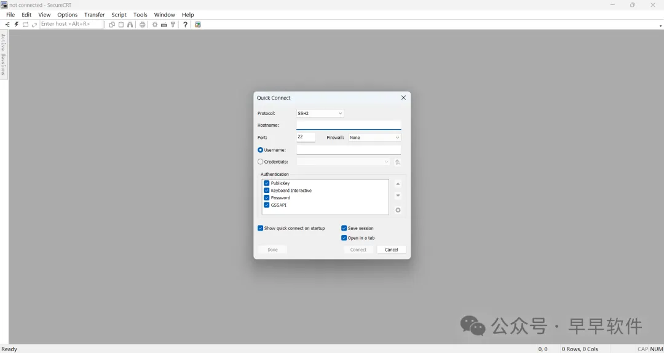Click the Ready status bar text

(9, 349)
